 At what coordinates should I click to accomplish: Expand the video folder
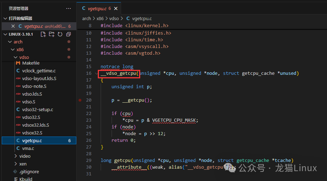(16, 156)
